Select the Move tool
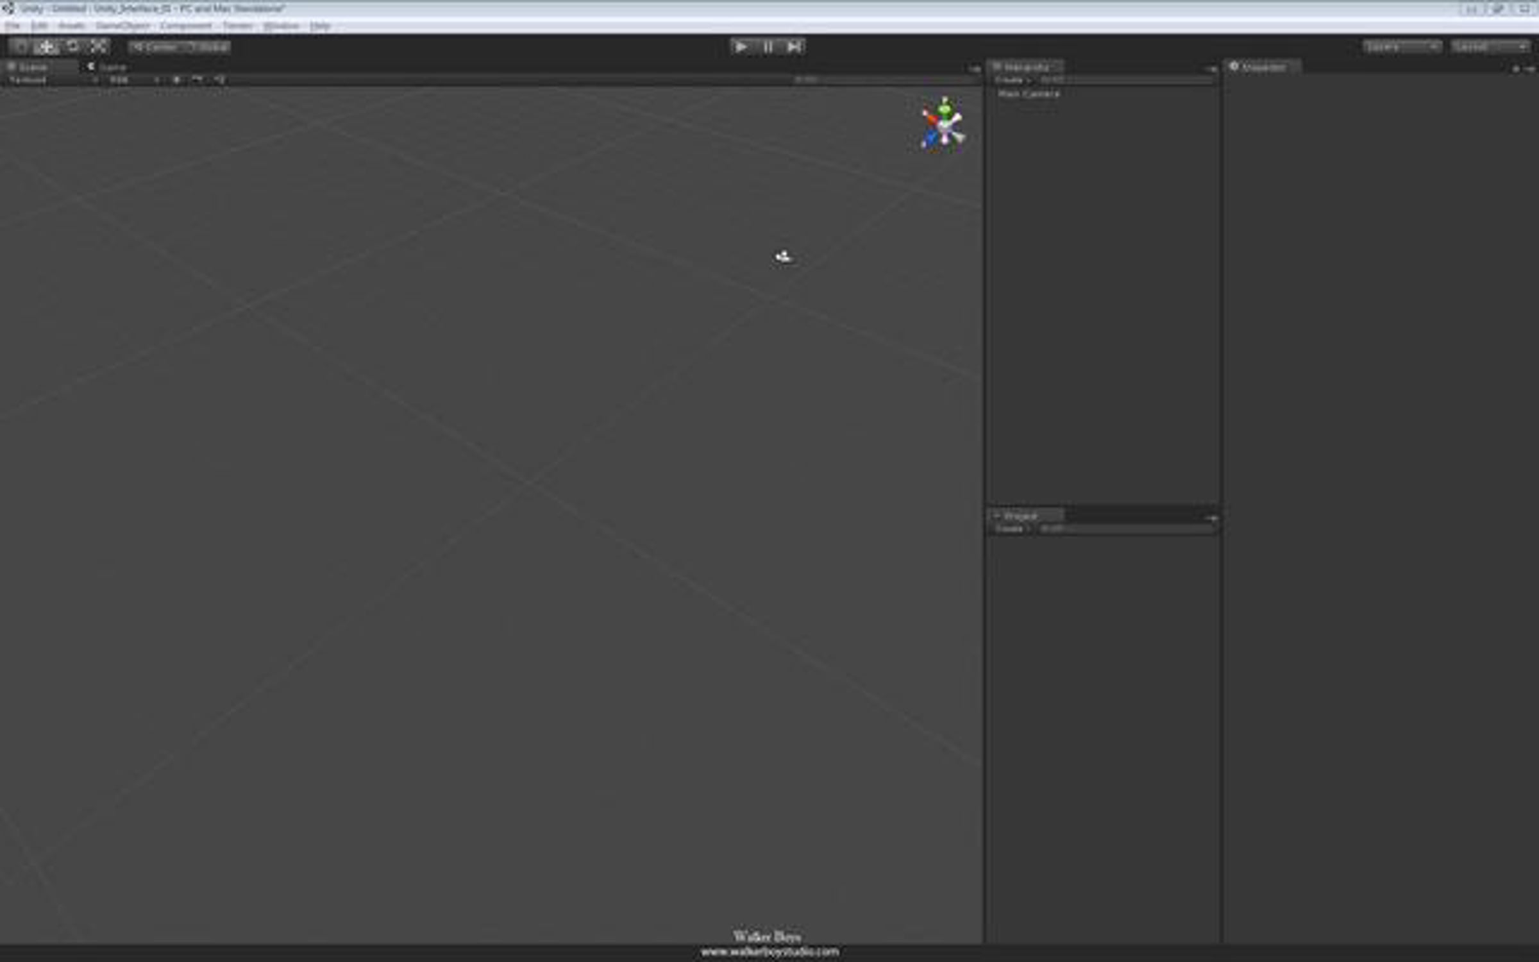Viewport: 1539px width, 962px height. click(x=46, y=46)
